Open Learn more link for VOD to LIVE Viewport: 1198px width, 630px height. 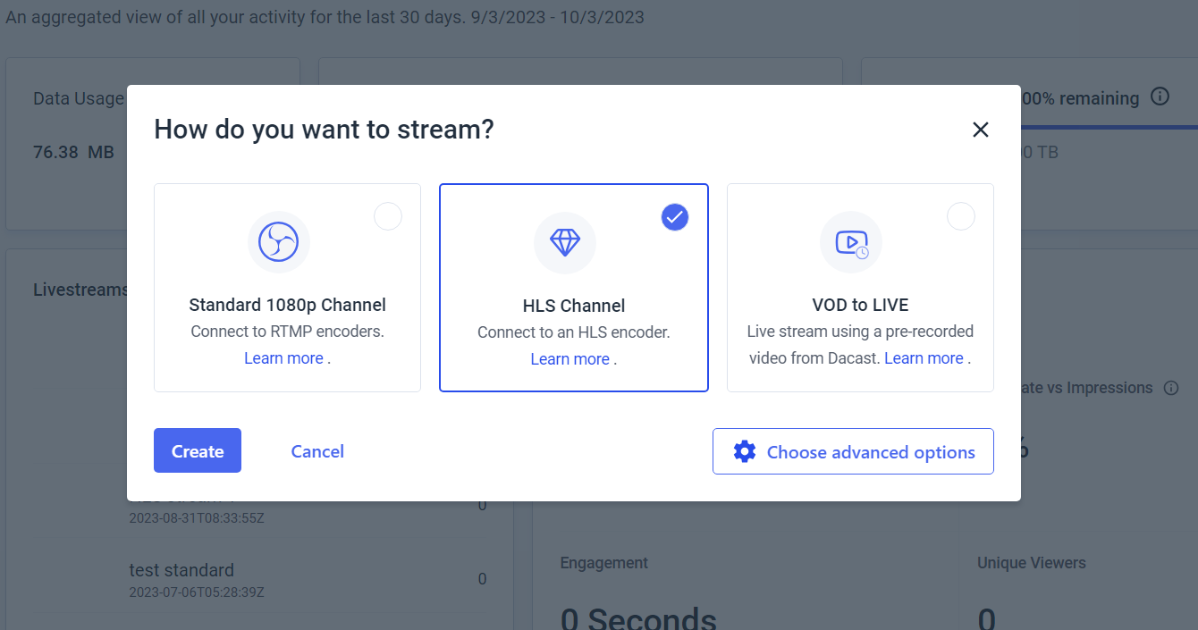tap(924, 358)
